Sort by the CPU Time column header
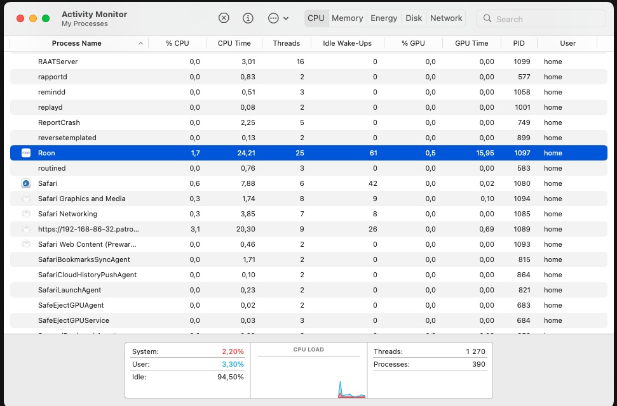The width and height of the screenshot is (617, 406). coord(234,43)
